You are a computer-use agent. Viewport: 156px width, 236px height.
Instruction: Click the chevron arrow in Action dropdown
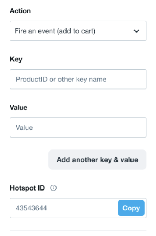point(136,31)
